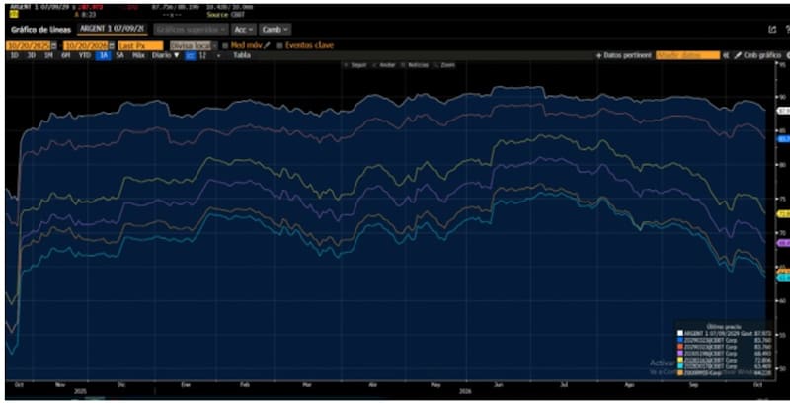Click the purple 68.4 price axis marker

point(784,243)
